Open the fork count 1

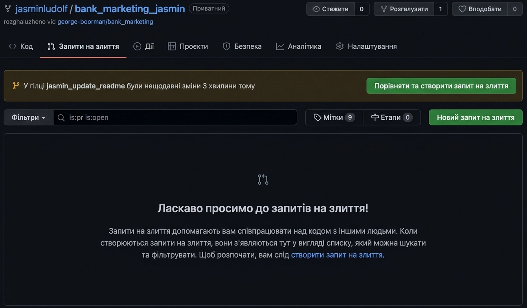pos(441,9)
